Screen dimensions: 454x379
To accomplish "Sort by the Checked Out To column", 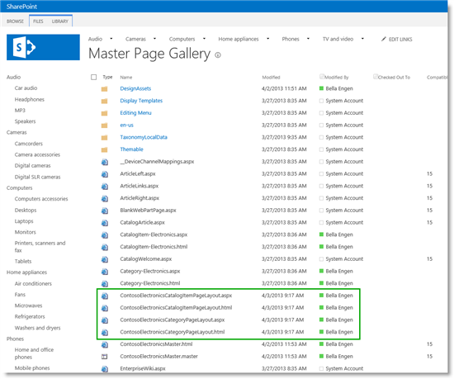I will pos(394,78).
